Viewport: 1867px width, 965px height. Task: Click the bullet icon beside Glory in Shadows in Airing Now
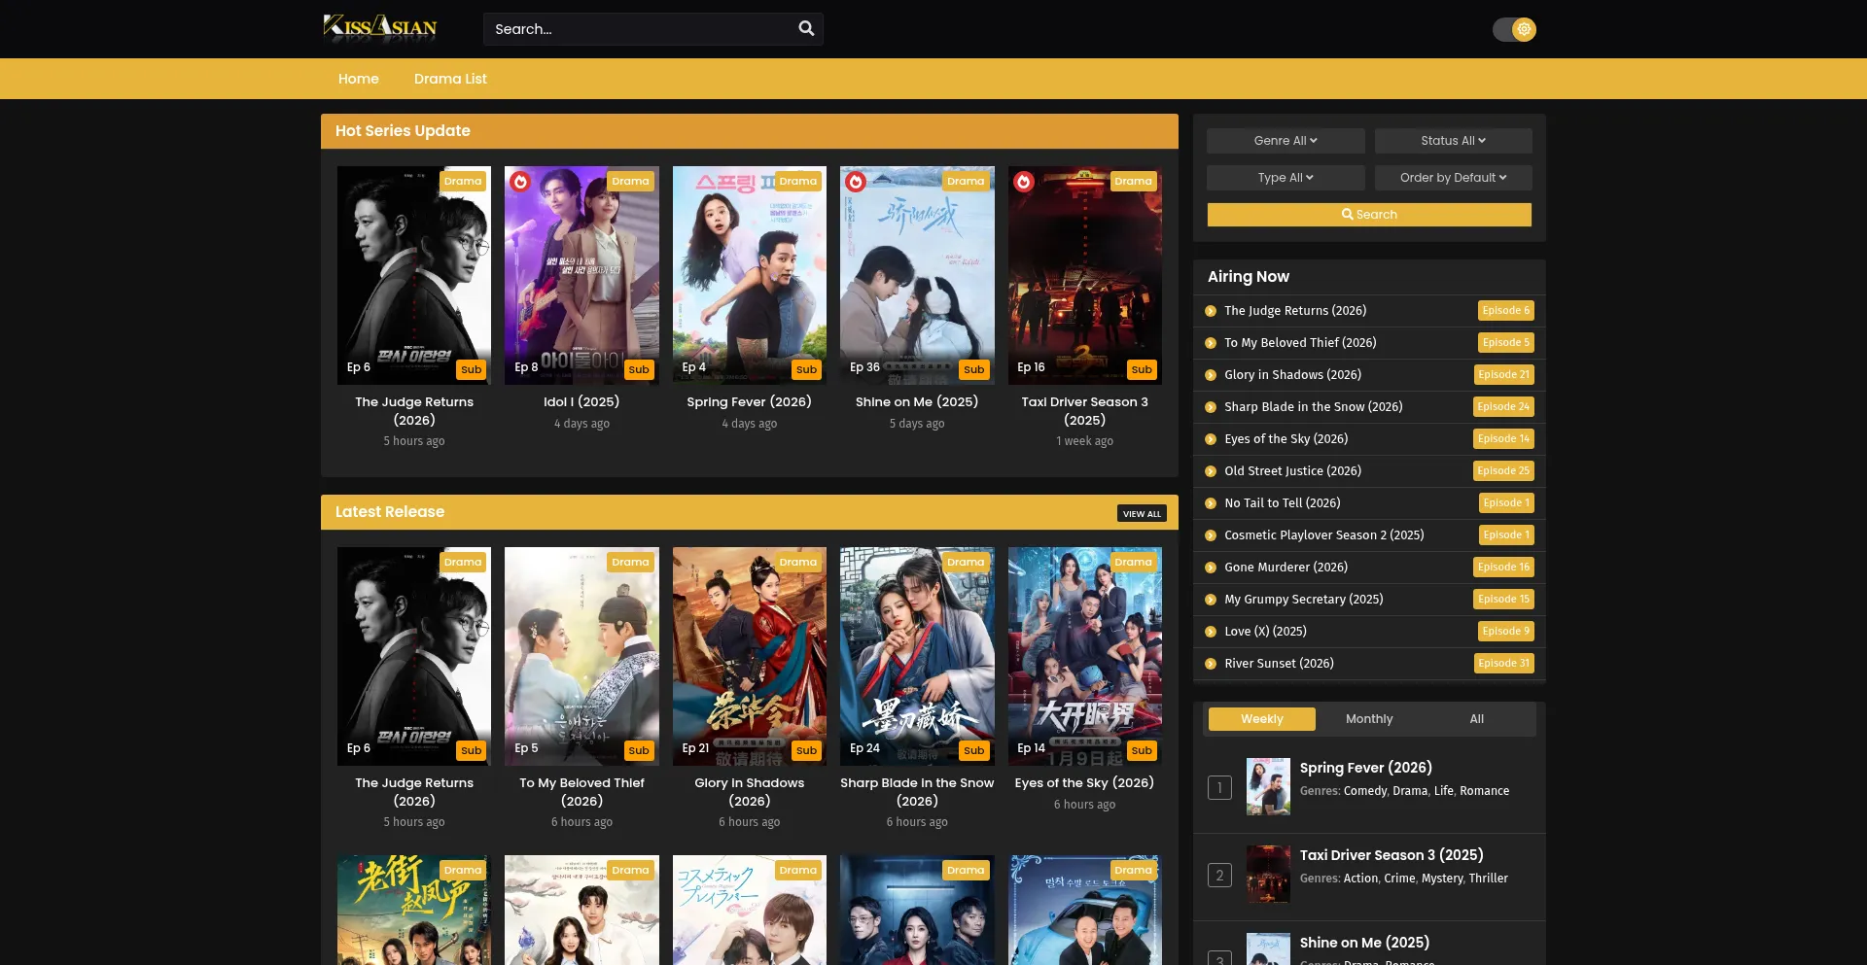(x=1211, y=375)
